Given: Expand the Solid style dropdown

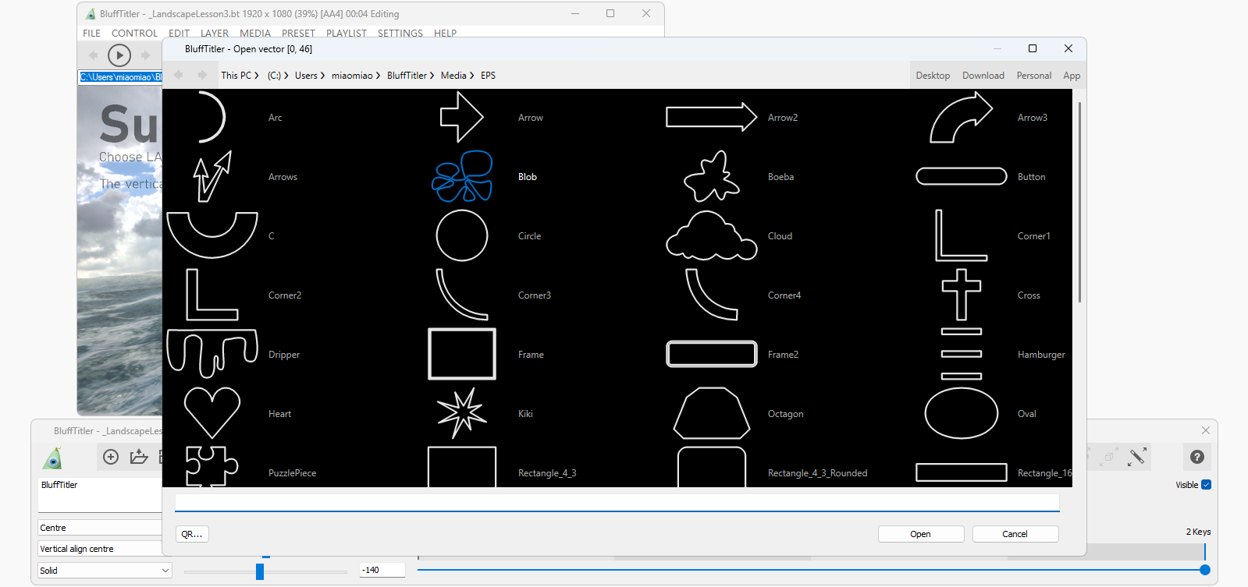Looking at the screenshot, I should click(105, 571).
